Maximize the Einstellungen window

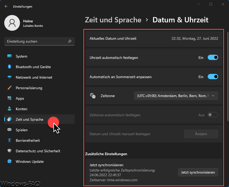(x=211, y=4)
